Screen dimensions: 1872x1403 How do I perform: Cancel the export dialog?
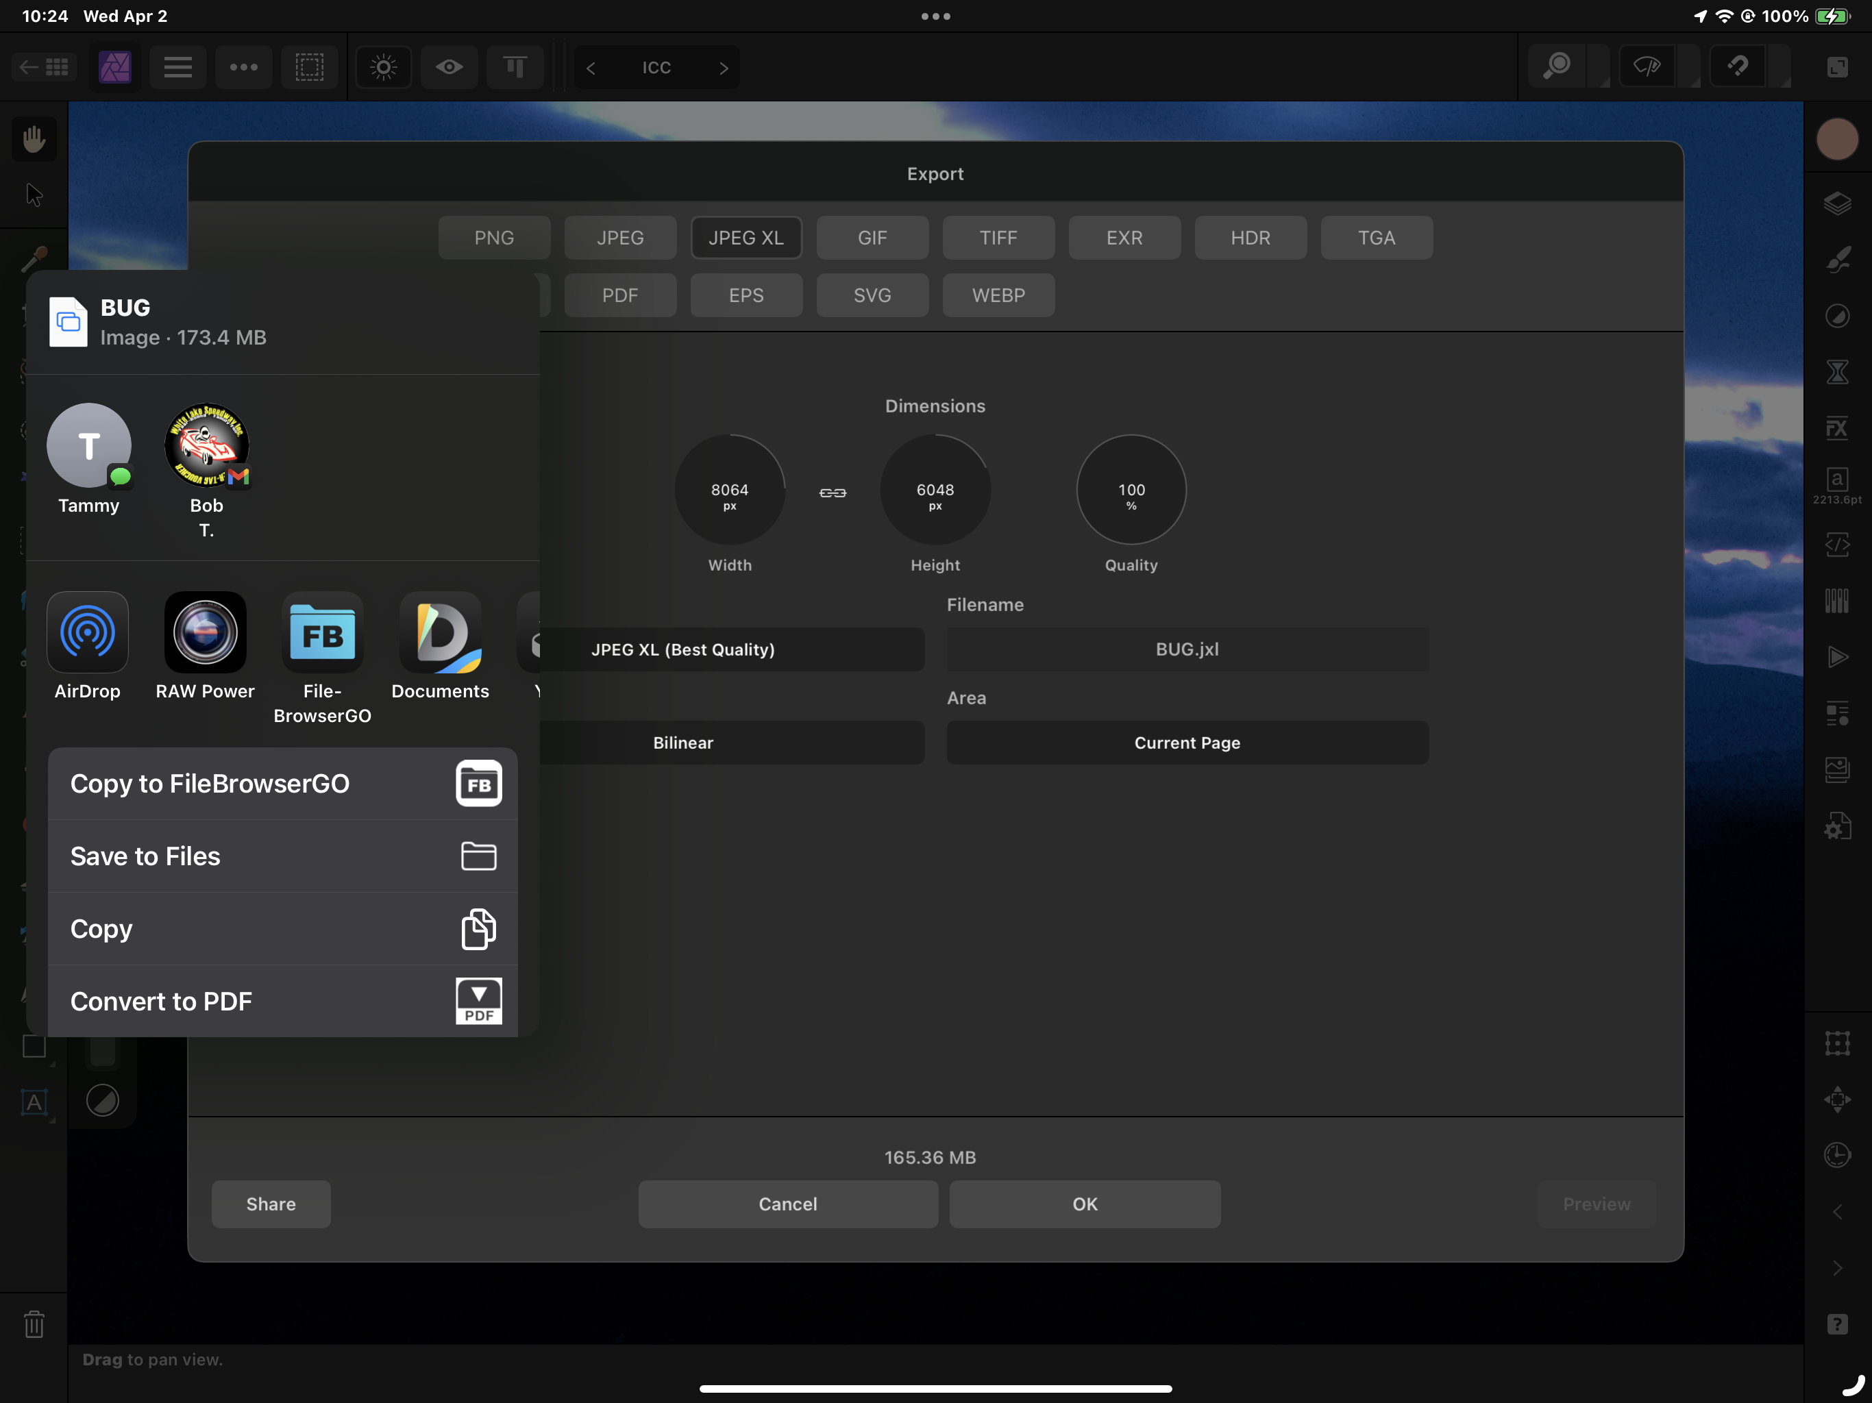[x=788, y=1203]
